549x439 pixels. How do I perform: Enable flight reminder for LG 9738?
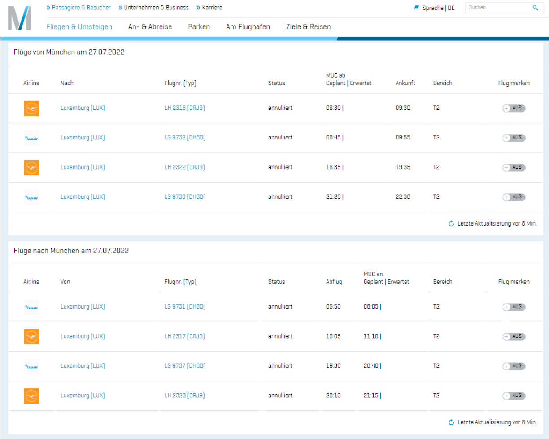514,197
